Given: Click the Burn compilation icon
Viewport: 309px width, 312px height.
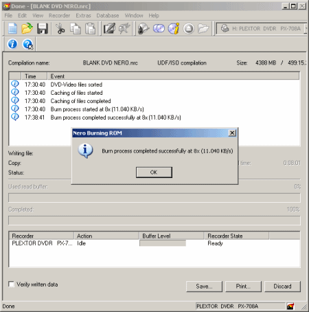Looking at the screenshot, I should 144,29.
